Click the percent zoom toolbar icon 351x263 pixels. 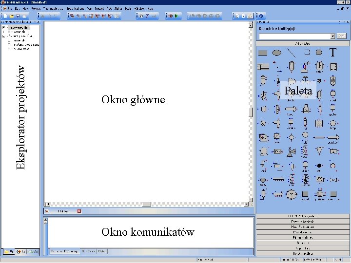tap(72, 16)
